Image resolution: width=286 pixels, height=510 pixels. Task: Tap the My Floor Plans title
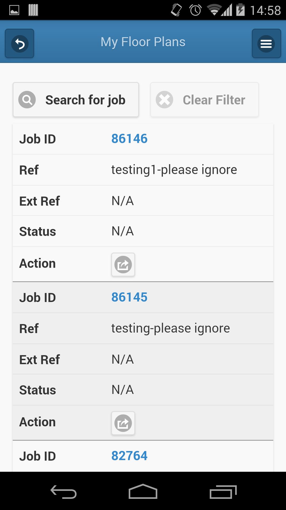click(x=143, y=42)
